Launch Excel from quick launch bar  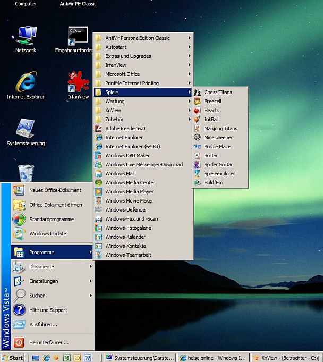point(67,358)
